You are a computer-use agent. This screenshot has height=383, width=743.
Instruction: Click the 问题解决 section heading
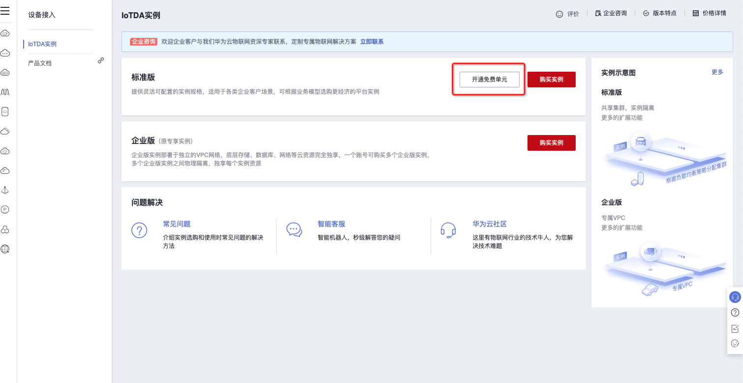(147, 202)
